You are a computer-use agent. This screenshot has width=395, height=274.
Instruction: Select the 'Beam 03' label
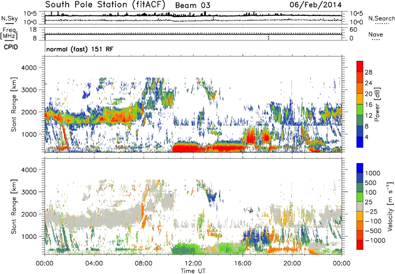point(193,5)
